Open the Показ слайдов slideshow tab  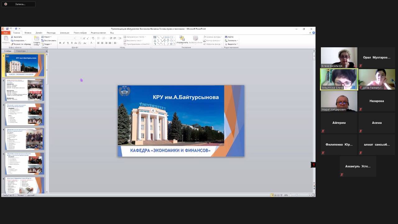click(80, 33)
